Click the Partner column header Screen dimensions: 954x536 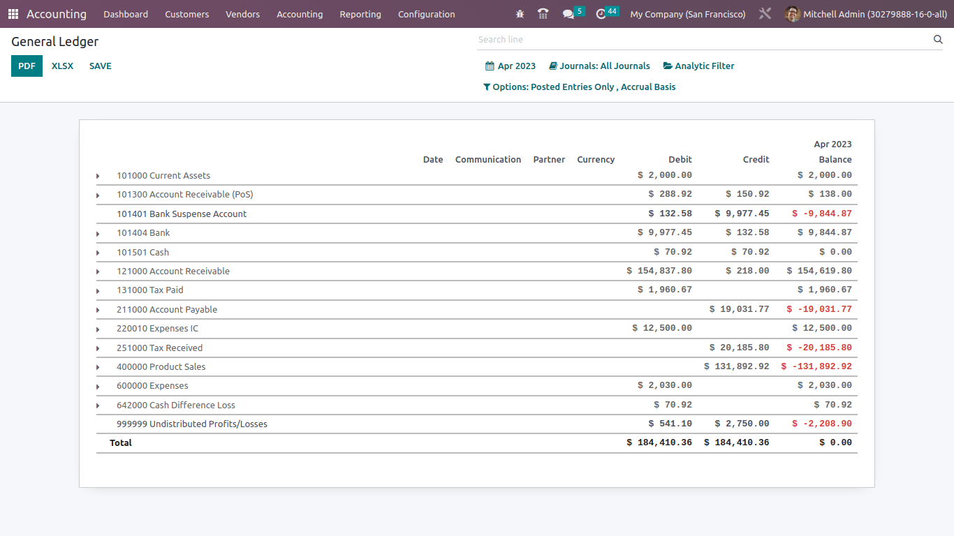click(549, 160)
